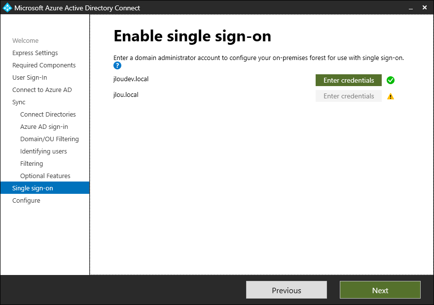Go to the Next wizard page
The height and width of the screenshot is (305, 434).
pyautogui.click(x=380, y=290)
